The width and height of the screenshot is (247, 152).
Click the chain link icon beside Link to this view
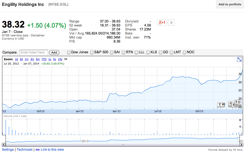(x=38, y=150)
